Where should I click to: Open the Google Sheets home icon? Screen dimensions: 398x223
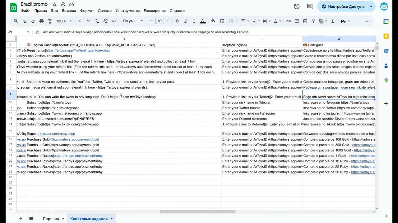[x=14, y=7]
